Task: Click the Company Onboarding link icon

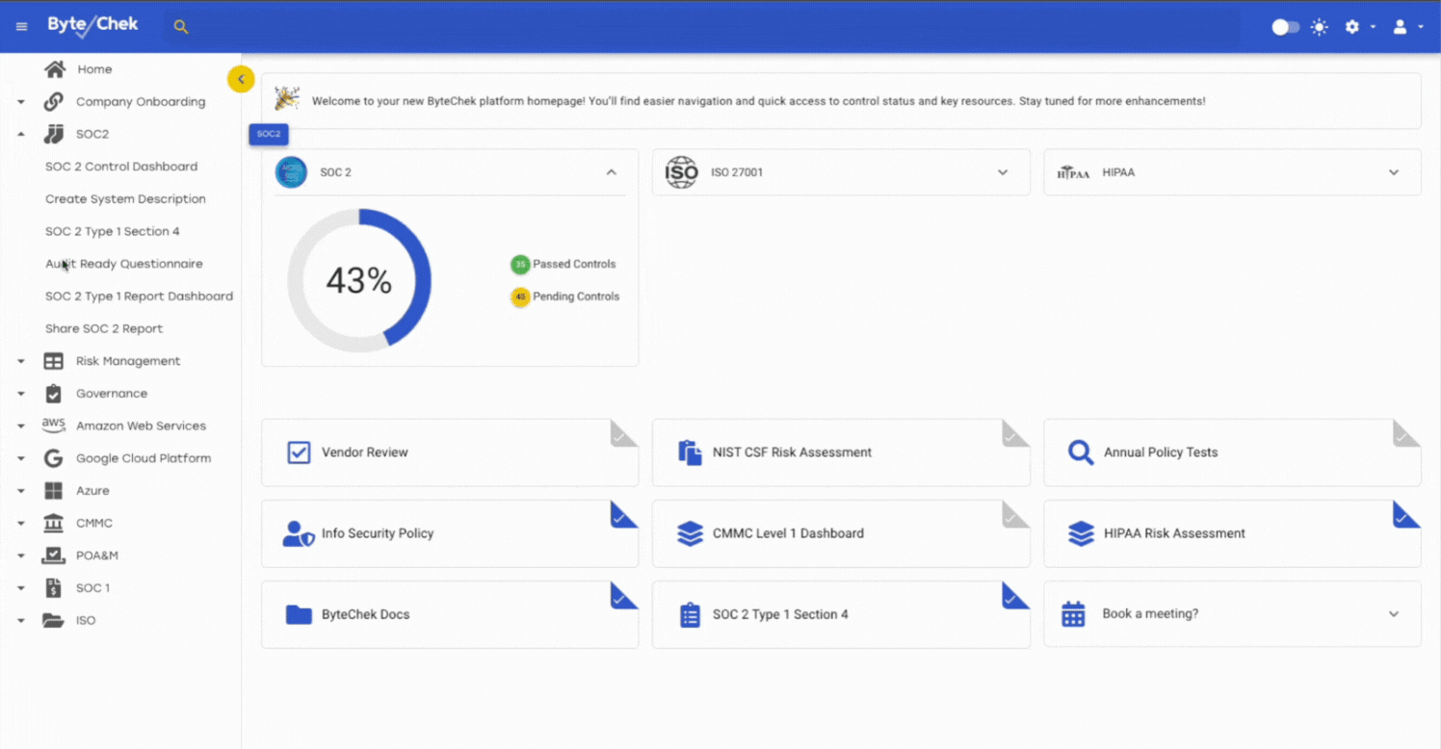Action: coord(54,102)
